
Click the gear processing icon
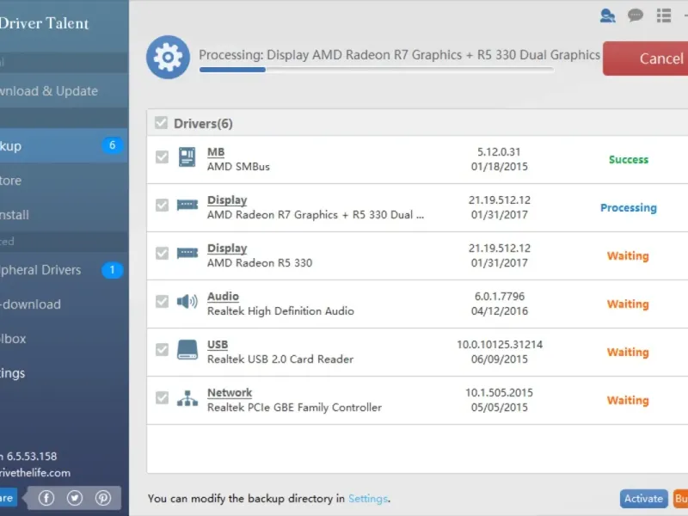168,58
